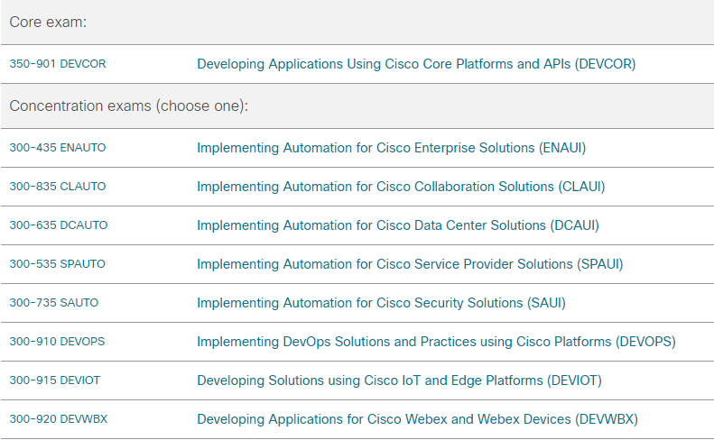Screen dimensions: 714x440
Task: Select the 300-920 DEVWBX exam code
Action: coord(59,418)
